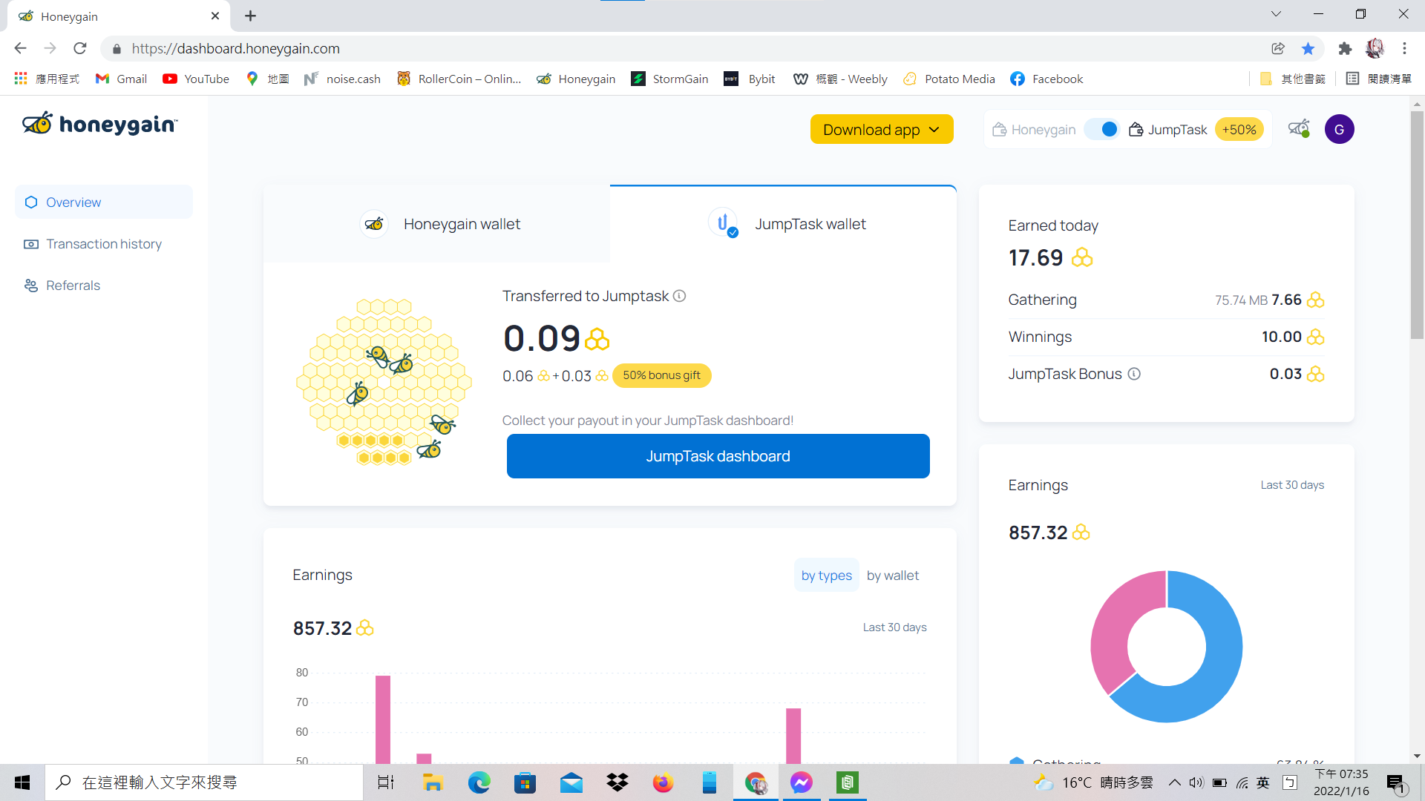Open the Potato Media bookmark

coord(949,79)
